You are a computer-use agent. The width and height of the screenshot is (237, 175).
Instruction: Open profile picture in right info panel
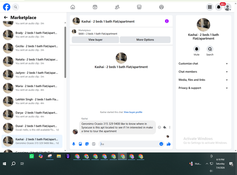[x=203, y=25]
